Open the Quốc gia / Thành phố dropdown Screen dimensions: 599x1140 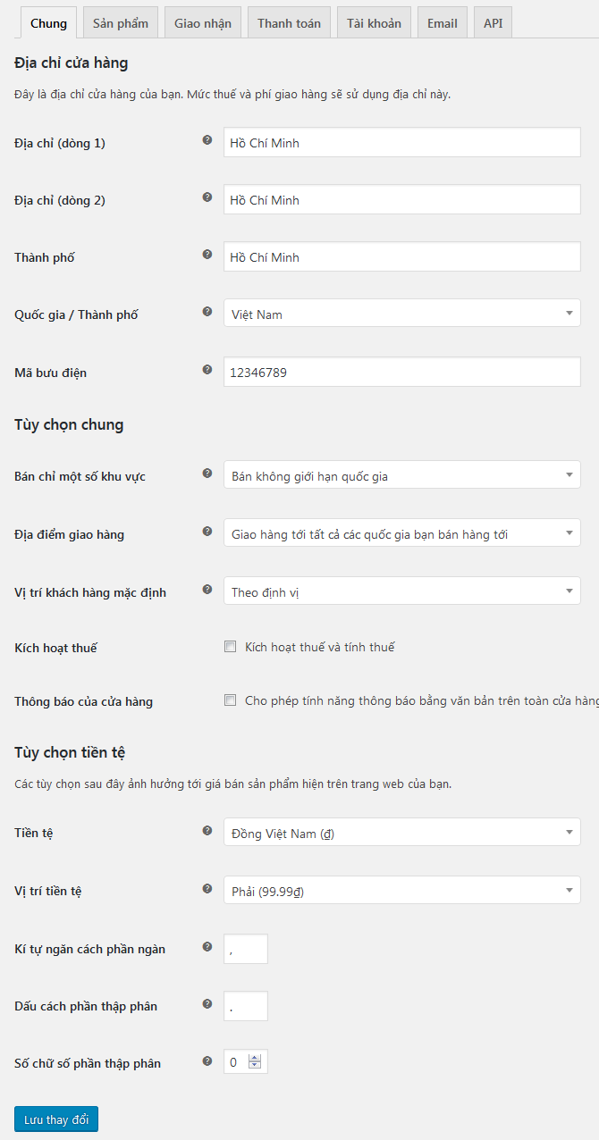[x=401, y=314]
